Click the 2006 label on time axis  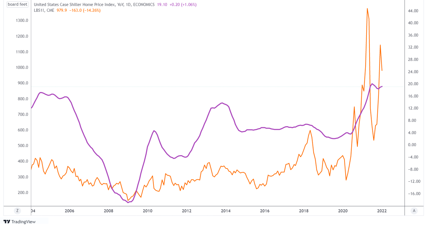(70, 211)
